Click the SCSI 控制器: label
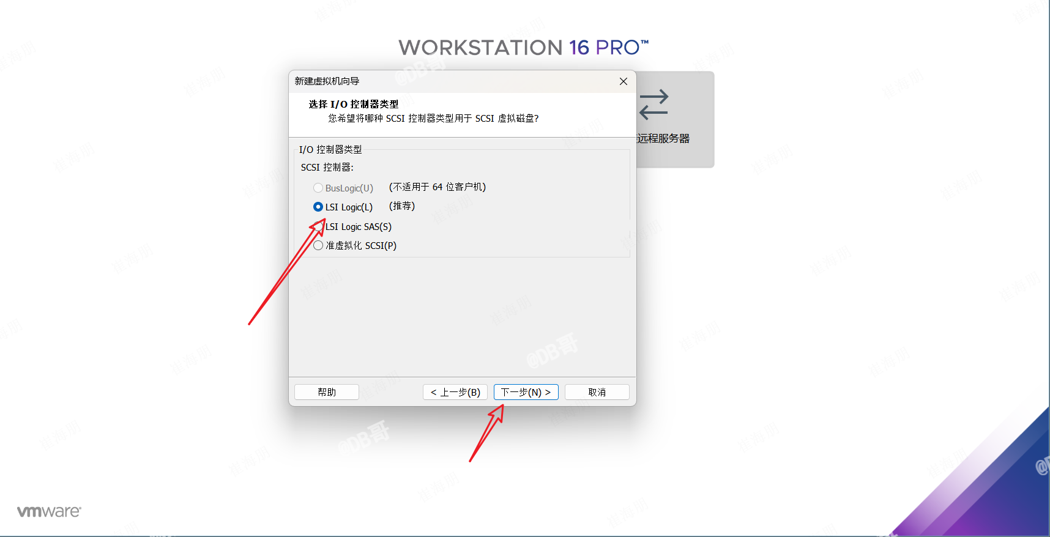 coord(327,168)
